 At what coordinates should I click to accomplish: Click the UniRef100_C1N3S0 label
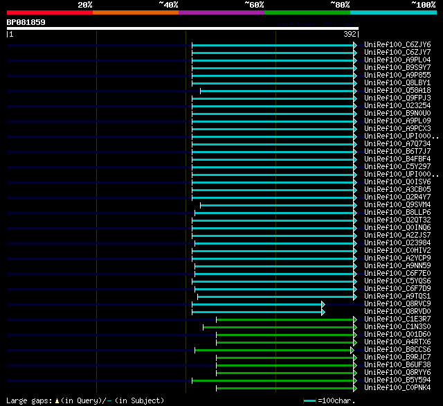397,327
